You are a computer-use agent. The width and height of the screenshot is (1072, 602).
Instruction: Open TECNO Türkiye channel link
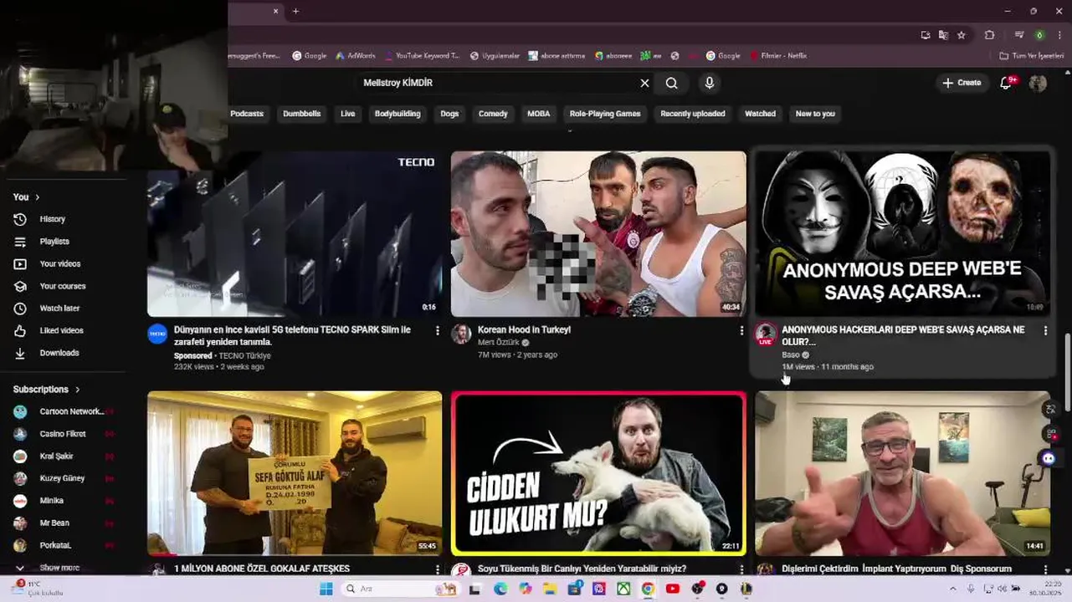click(x=244, y=356)
